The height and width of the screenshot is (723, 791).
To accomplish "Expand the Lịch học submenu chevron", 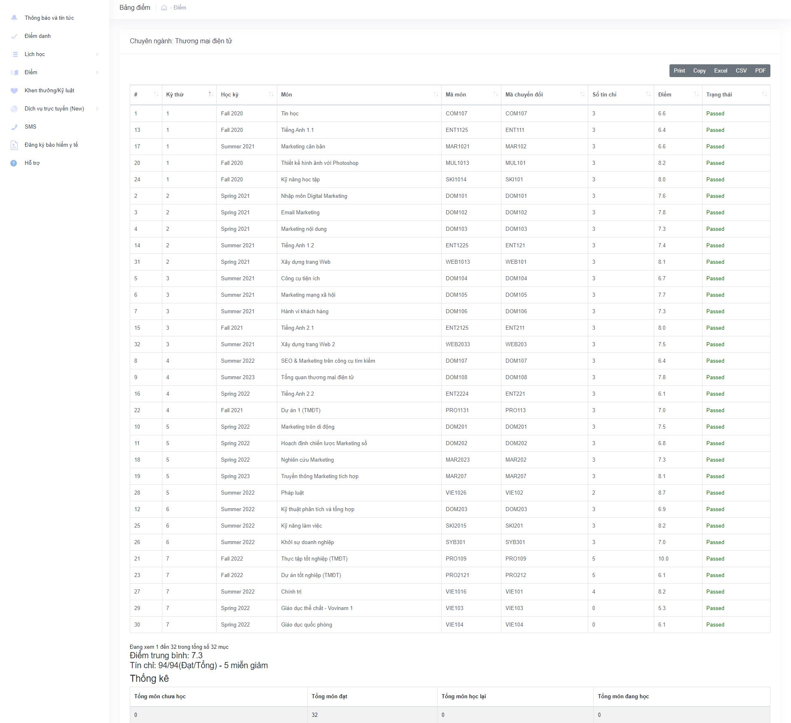I will tap(97, 54).
